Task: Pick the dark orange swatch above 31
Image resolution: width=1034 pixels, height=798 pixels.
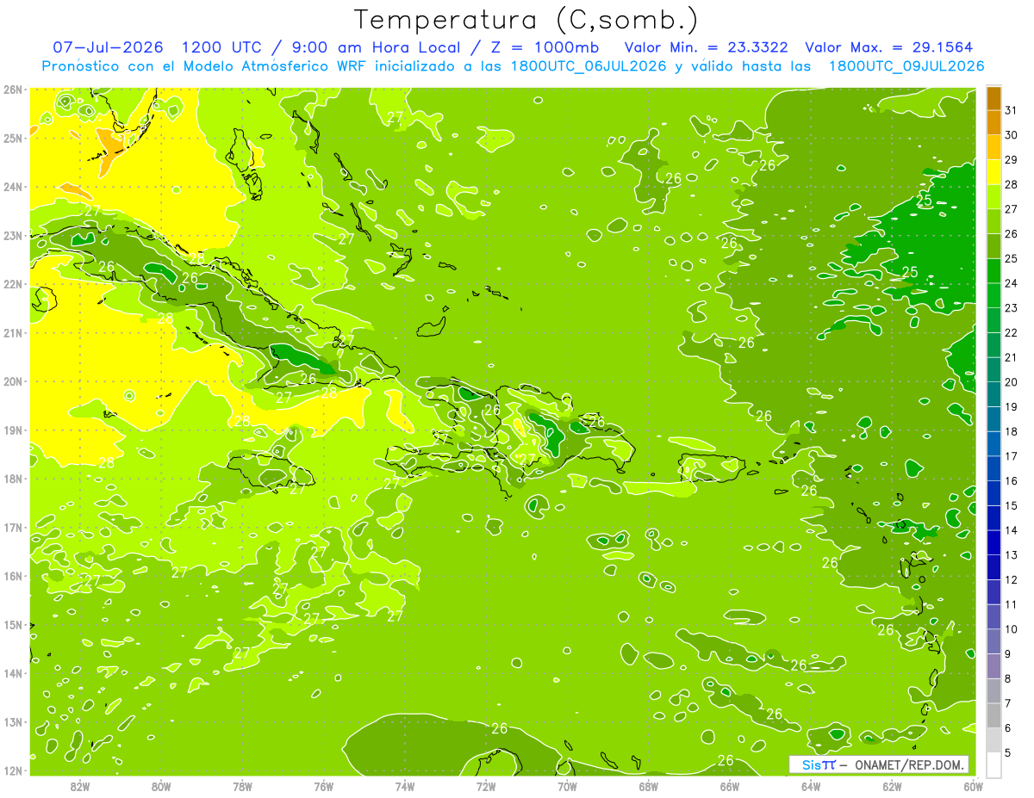Action: pos(994,98)
